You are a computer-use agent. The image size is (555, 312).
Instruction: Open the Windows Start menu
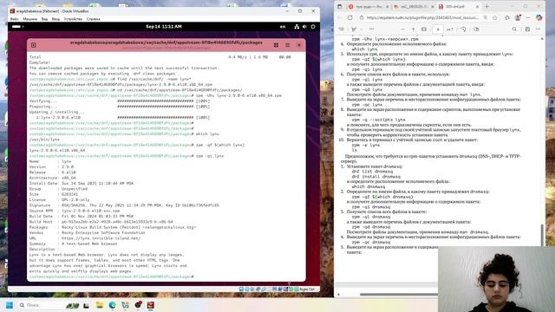(10, 305)
